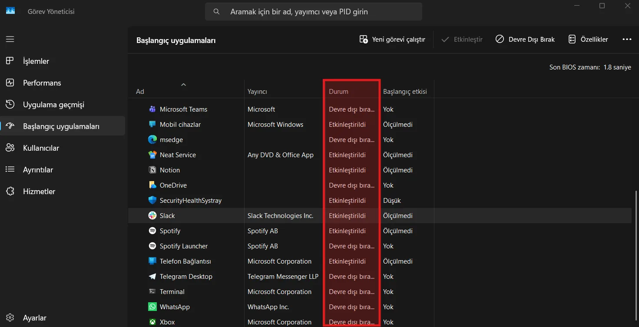
Task: Click the Telegram Desktop icon
Action: point(152,277)
